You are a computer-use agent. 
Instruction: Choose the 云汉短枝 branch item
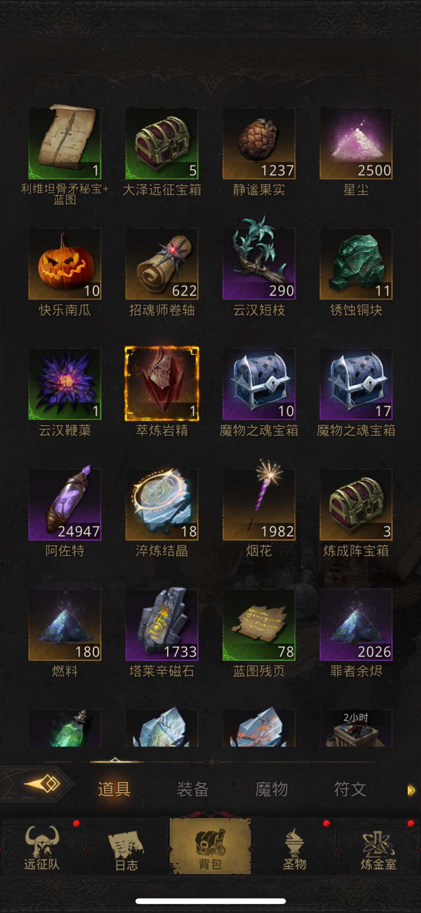259,264
